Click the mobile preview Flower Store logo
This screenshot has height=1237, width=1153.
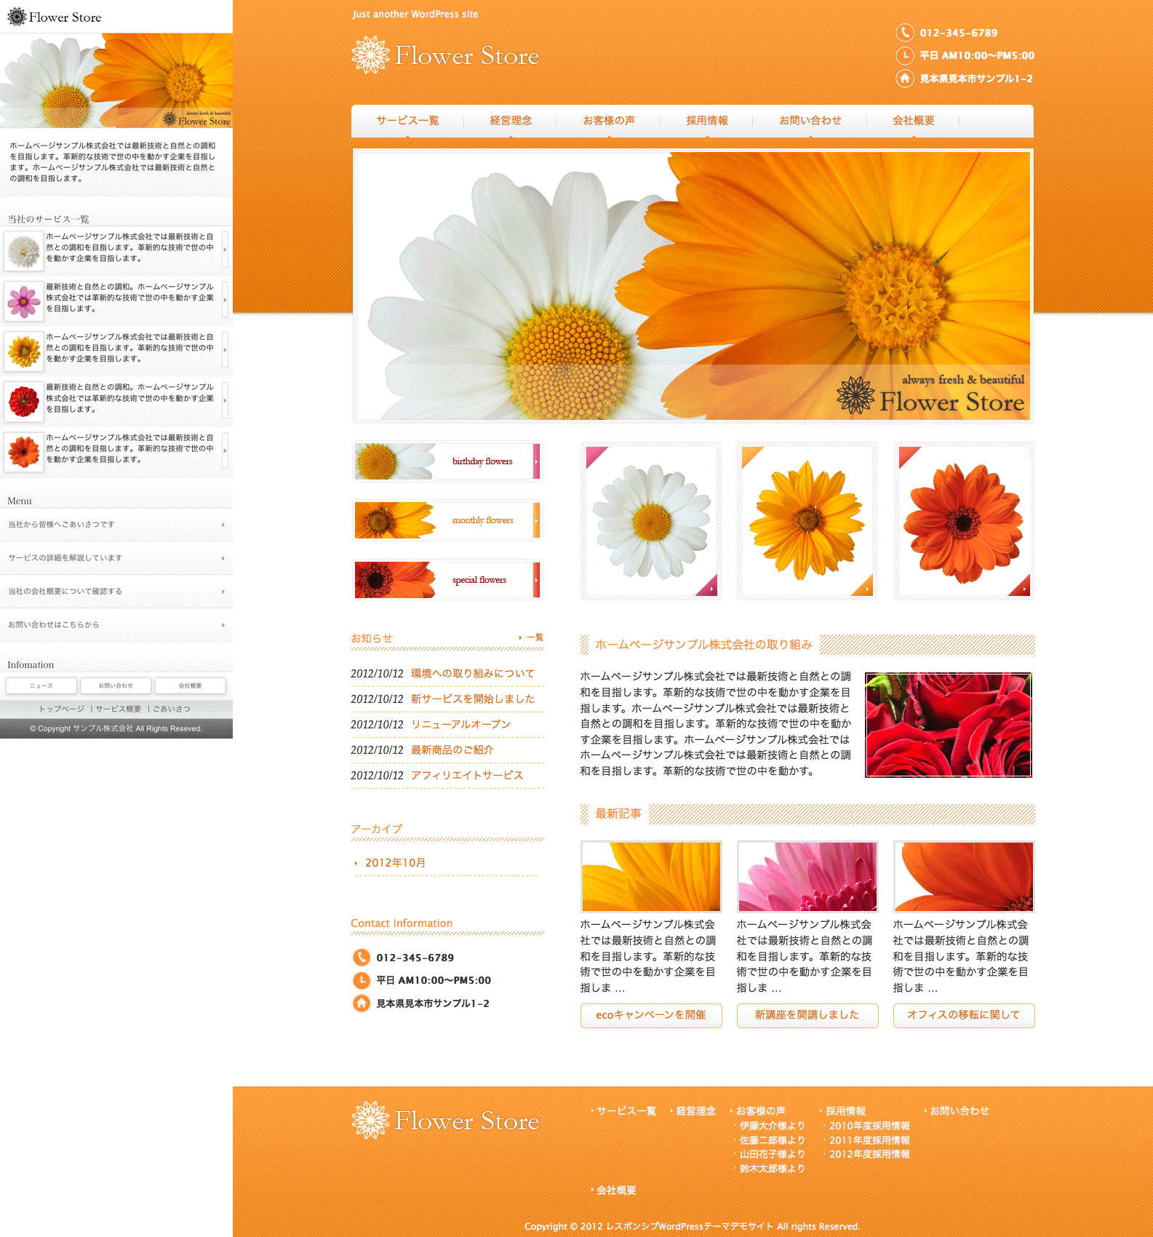[55, 17]
